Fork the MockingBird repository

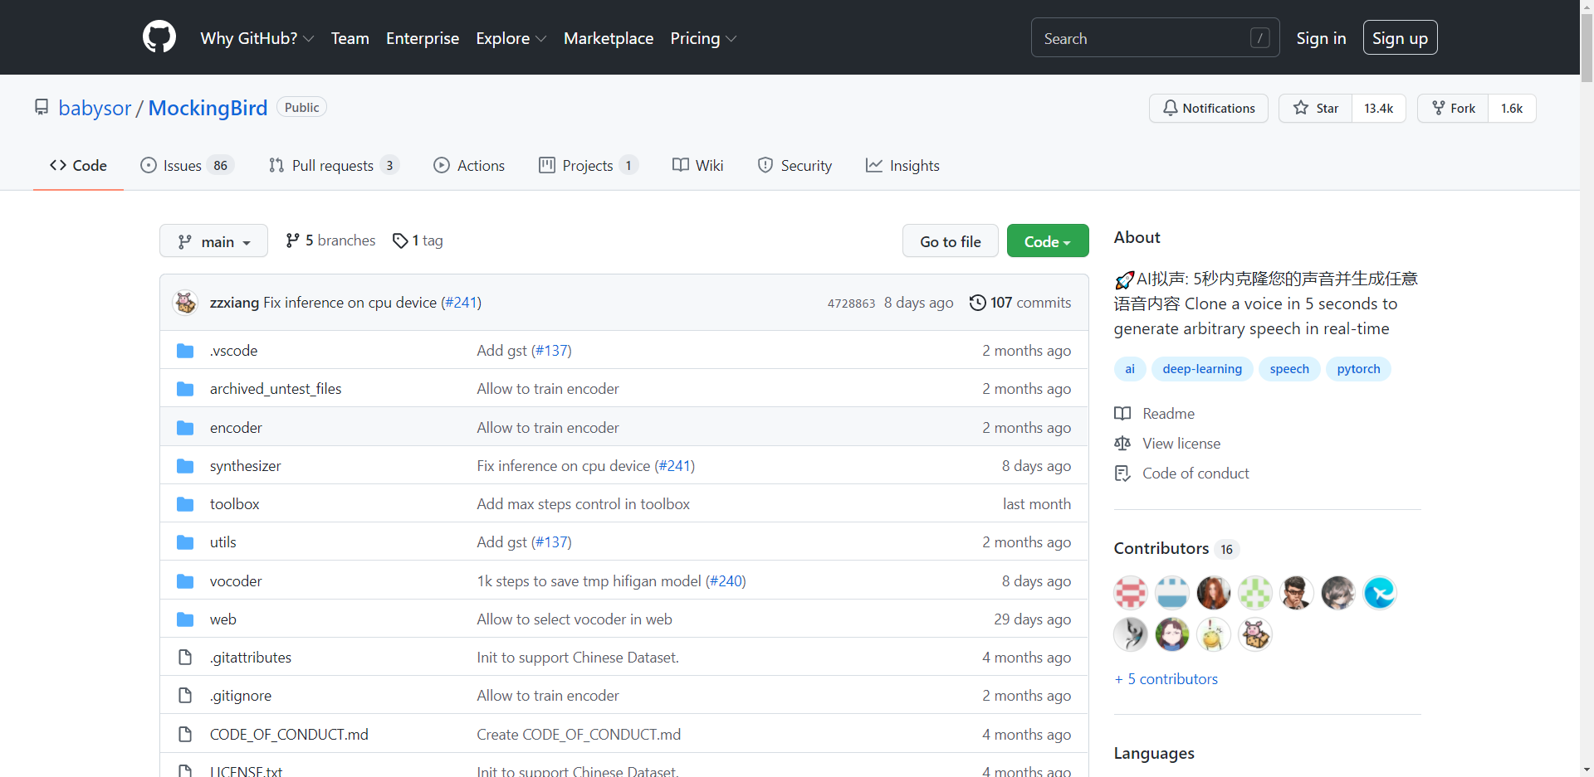click(1453, 108)
